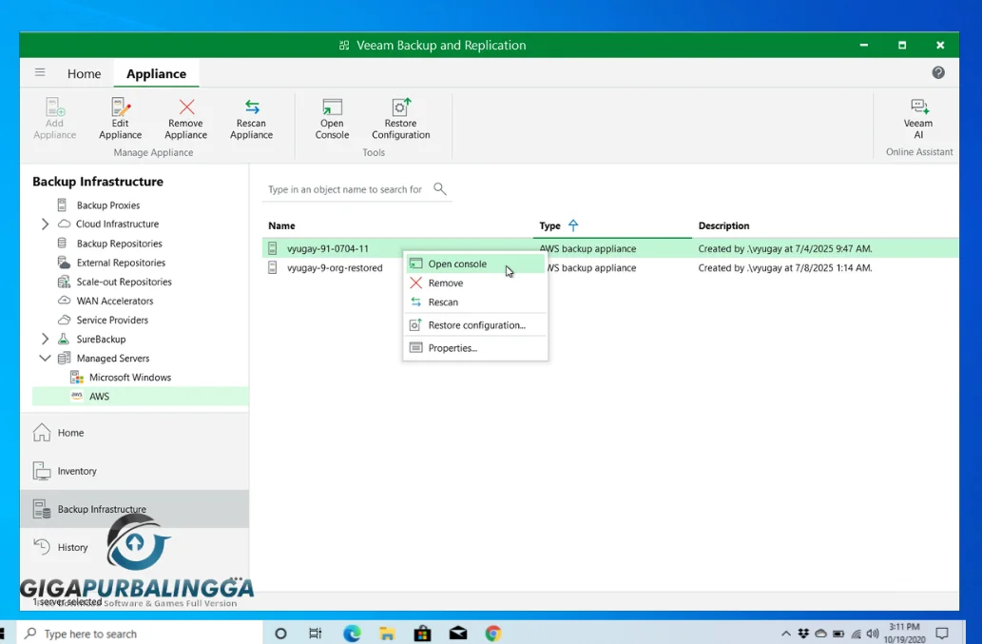Select the Appliance ribbon tab

(x=157, y=74)
